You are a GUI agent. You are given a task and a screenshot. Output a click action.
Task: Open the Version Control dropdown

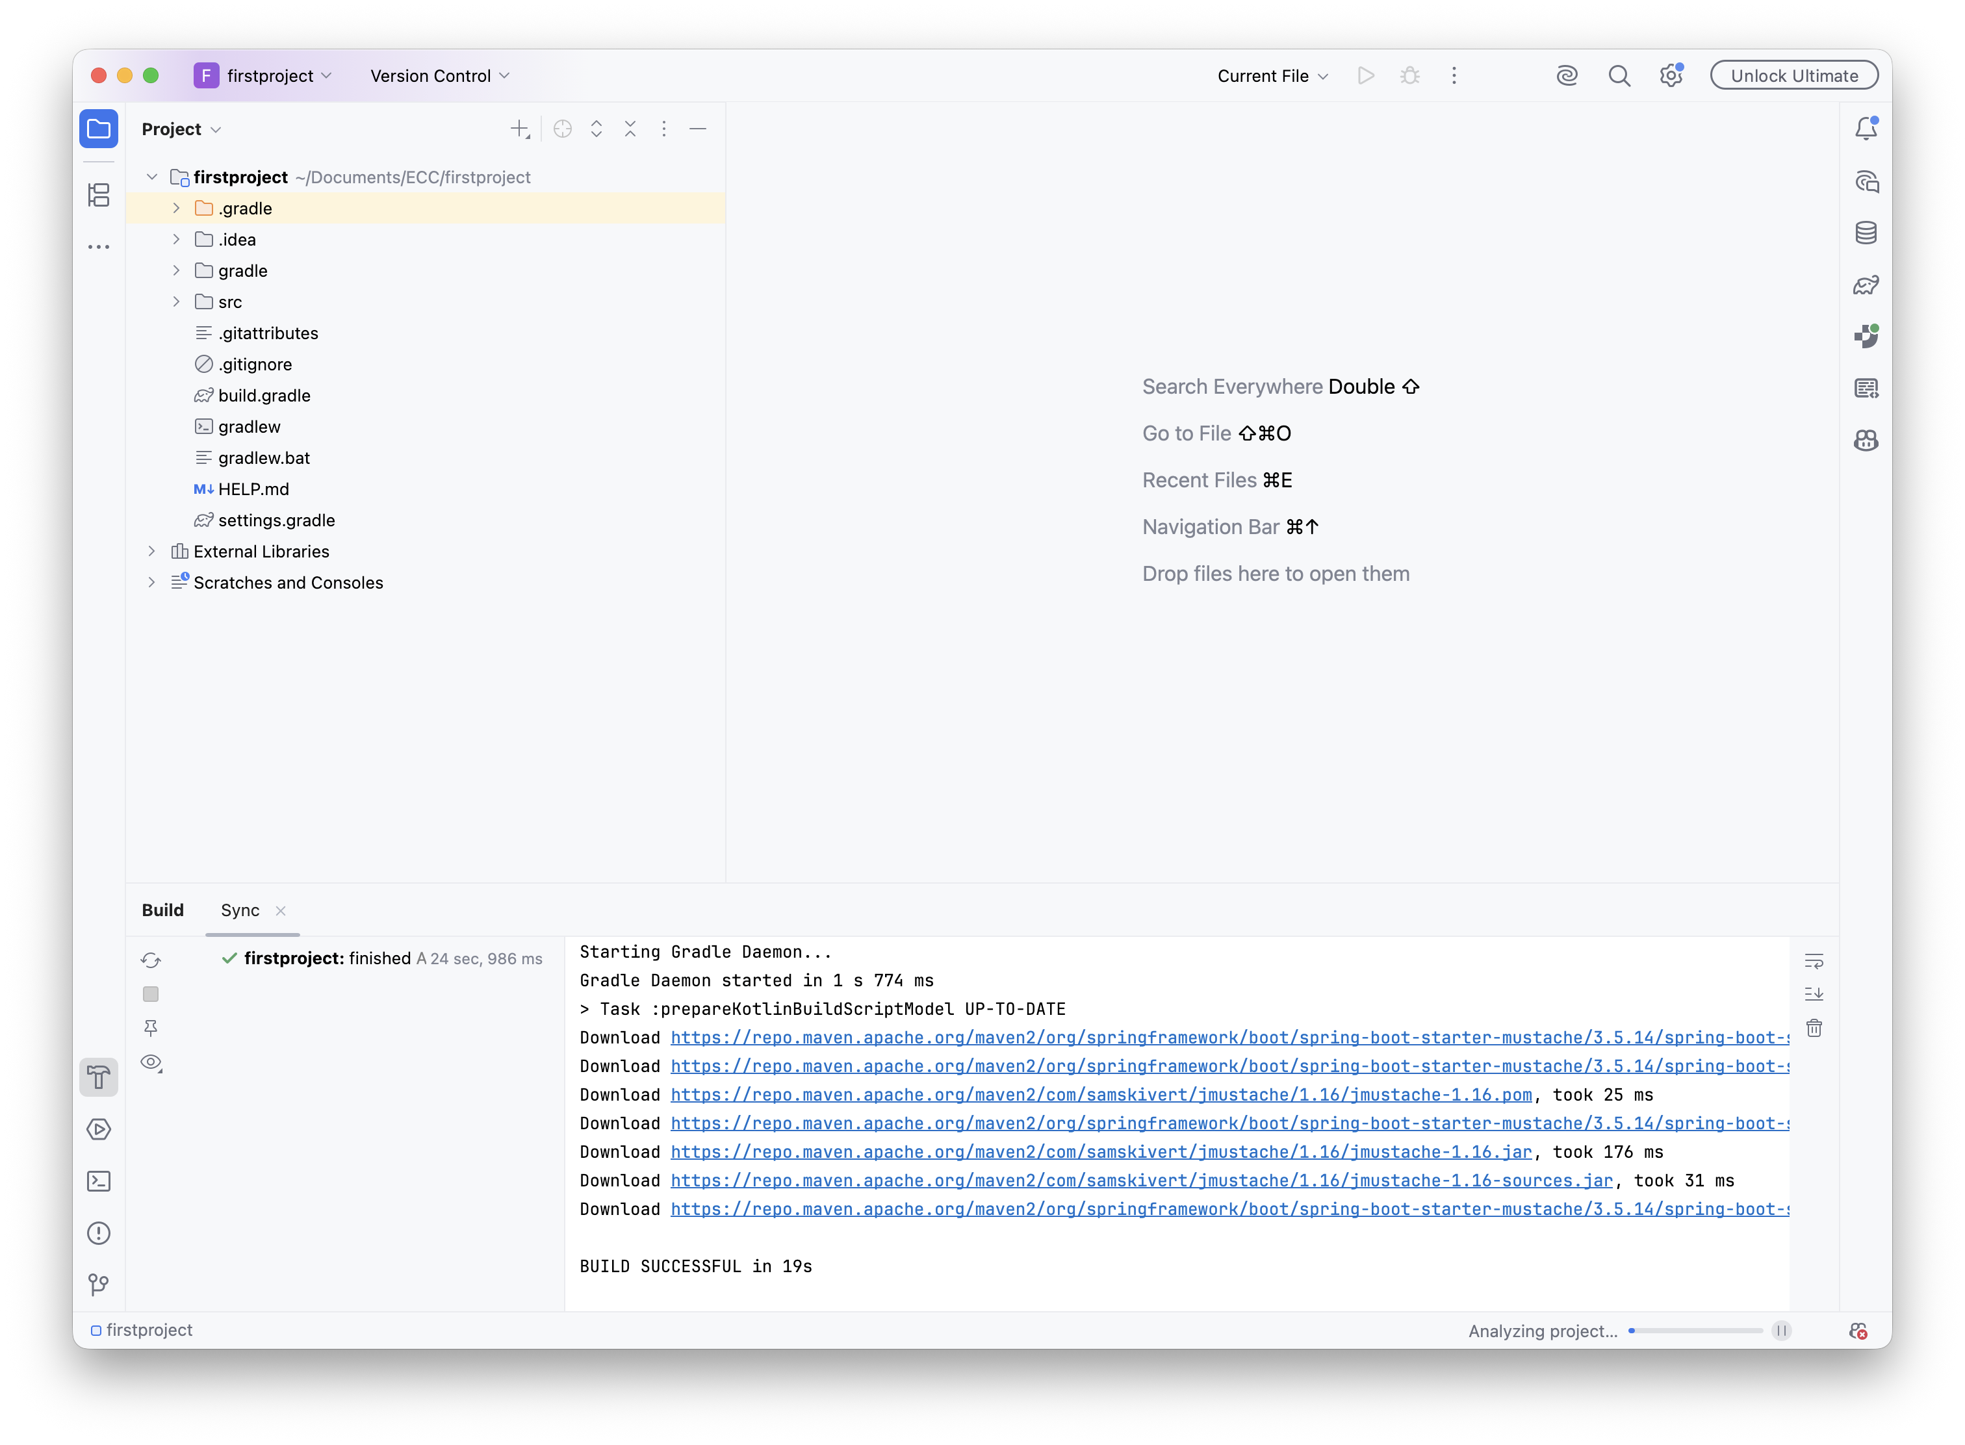coord(440,76)
